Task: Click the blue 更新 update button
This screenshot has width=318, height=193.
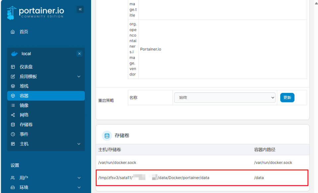Action: click(287, 97)
